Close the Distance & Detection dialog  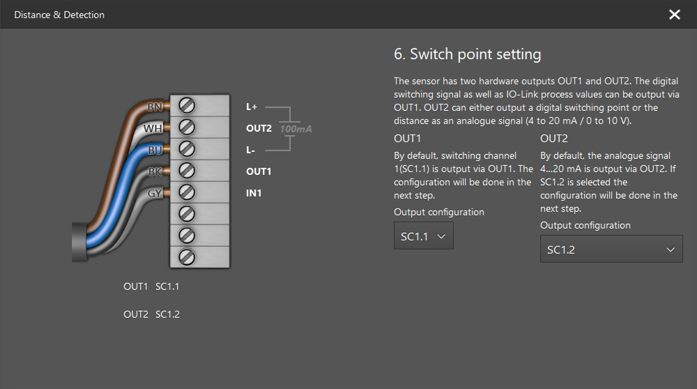pyautogui.click(x=674, y=15)
